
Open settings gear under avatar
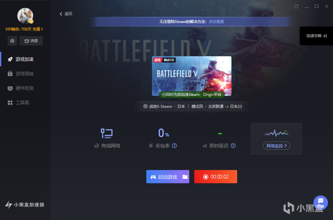(12, 41)
